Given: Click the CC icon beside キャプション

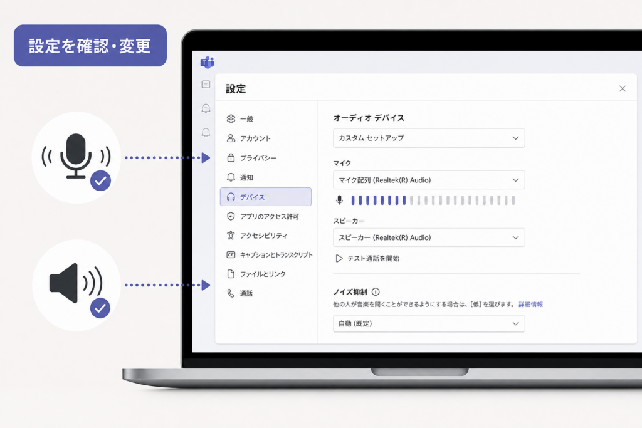Looking at the screenshot, I should click(231, 254).
